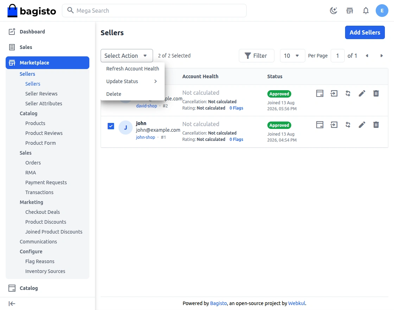394x310 pixels.
Task: Refresh account health for david-shop
Action: 348,93
